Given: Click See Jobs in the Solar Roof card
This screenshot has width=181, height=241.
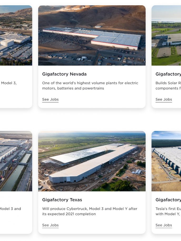Looking at the screenshot, I should 164,99.
